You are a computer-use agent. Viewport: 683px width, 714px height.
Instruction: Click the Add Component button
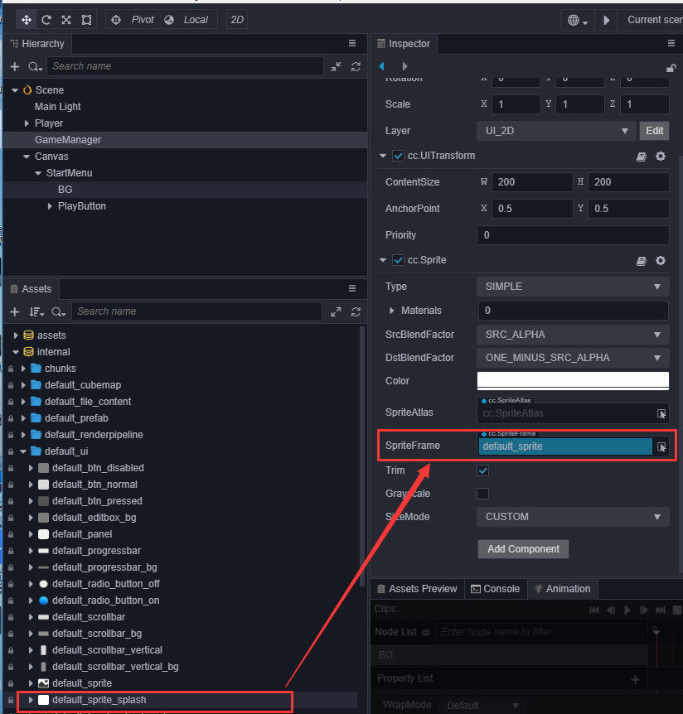[523, 550]
